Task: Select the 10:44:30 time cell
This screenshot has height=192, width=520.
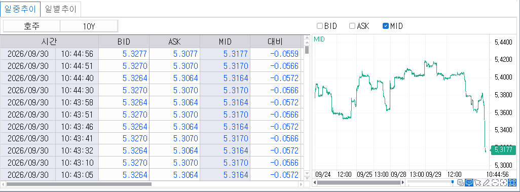Action: coord(77,90)
